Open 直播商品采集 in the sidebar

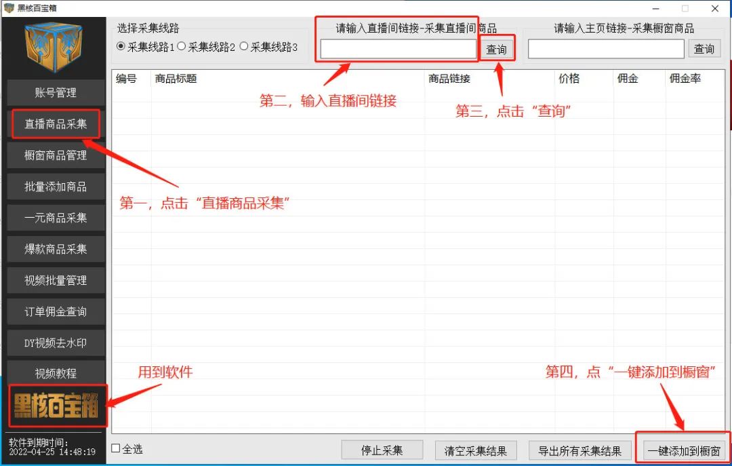tap(56, 124)
